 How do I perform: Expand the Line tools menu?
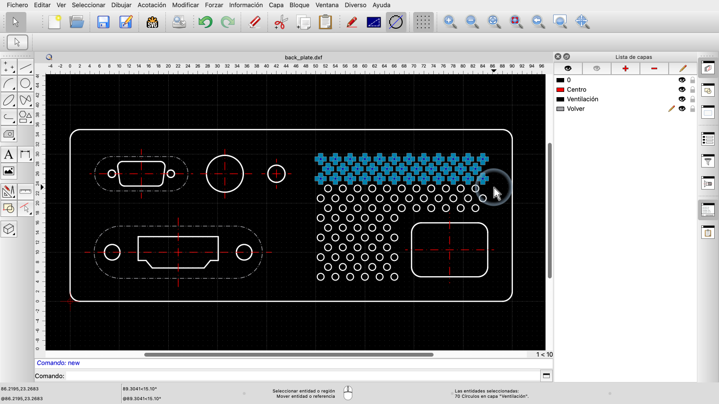[25, 67]
